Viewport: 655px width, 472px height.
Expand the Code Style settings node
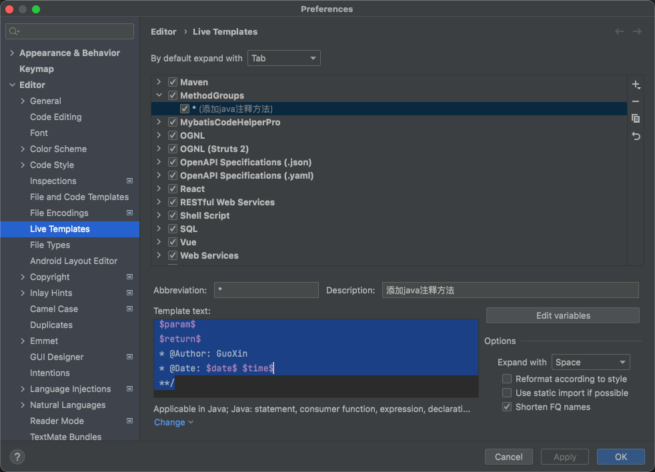(23, 165)
